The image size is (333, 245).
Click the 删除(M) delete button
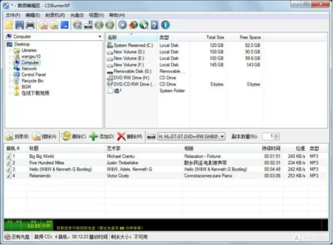(x=129, y=137)
